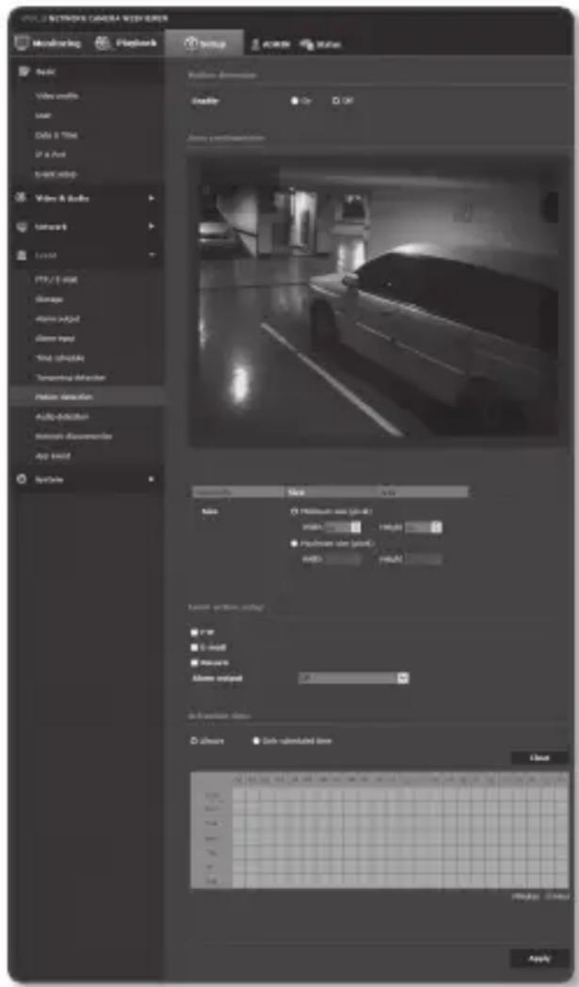Click the System section icon
Screen dimensions: 579x987
point(22,479)
